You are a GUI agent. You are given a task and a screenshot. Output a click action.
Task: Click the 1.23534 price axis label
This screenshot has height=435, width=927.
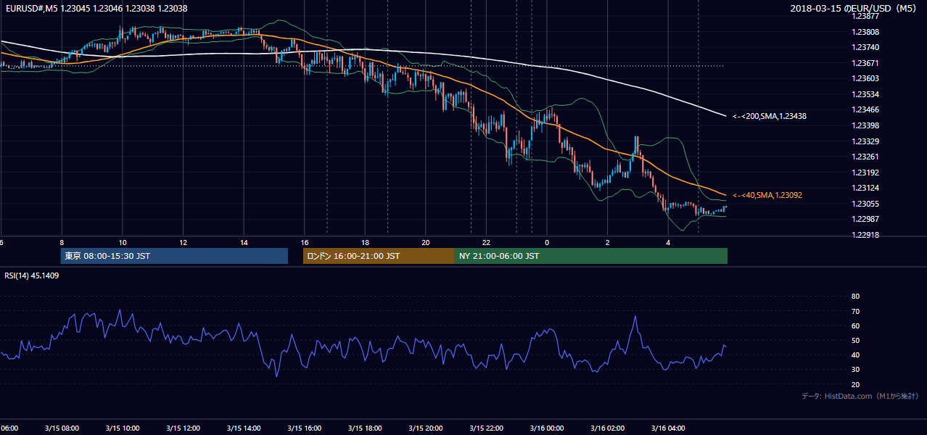(865, 94)
